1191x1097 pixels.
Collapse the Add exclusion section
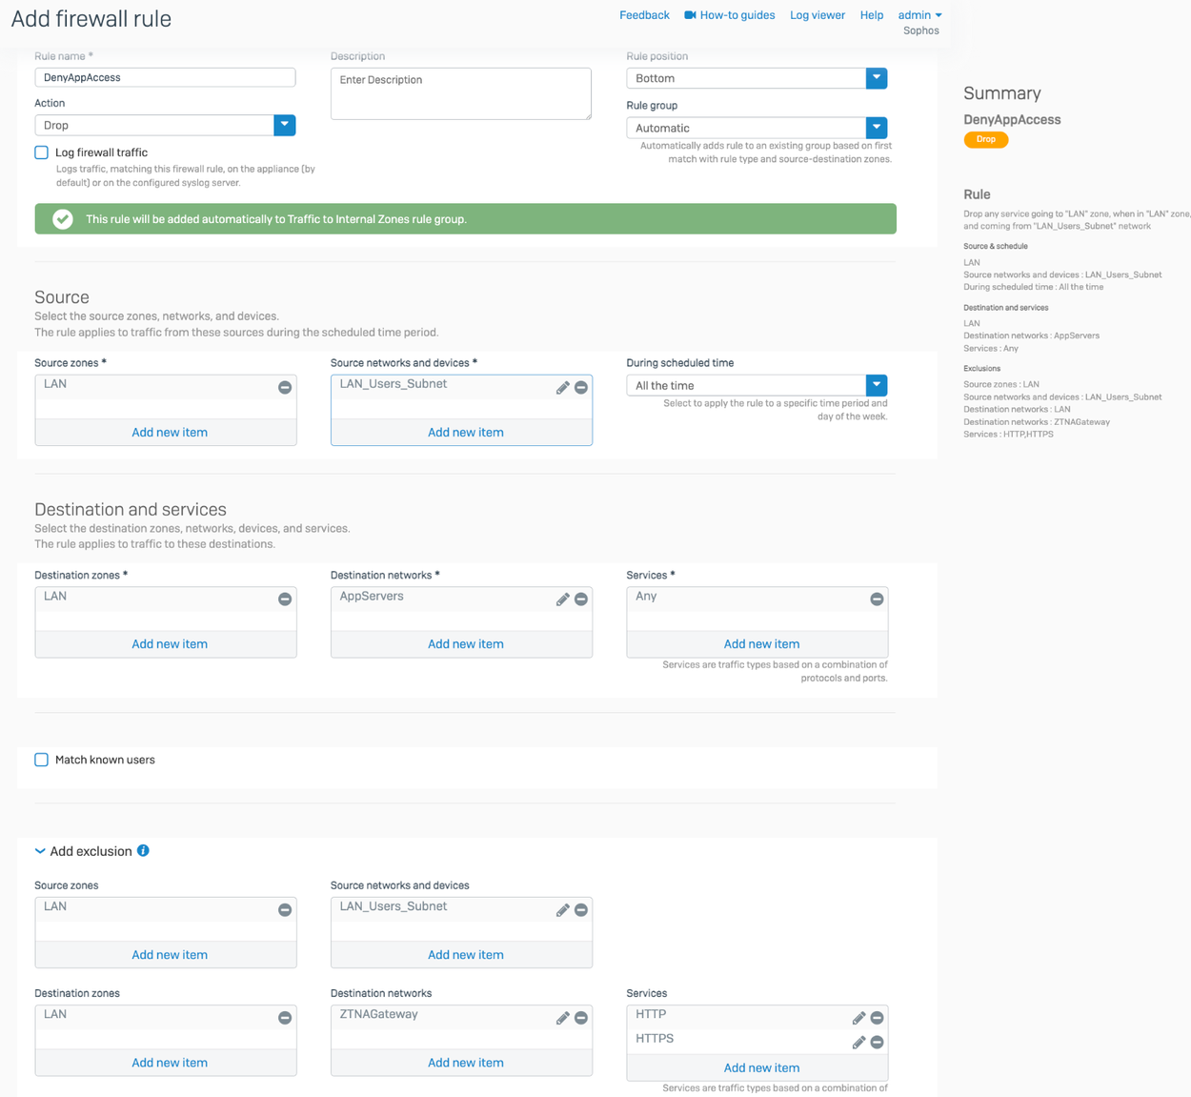click(40, 851)
